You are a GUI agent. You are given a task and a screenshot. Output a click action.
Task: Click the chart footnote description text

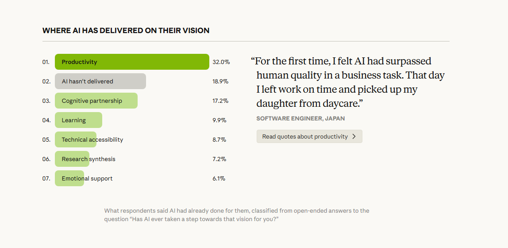pyautogui.click(x=237, y=215)
